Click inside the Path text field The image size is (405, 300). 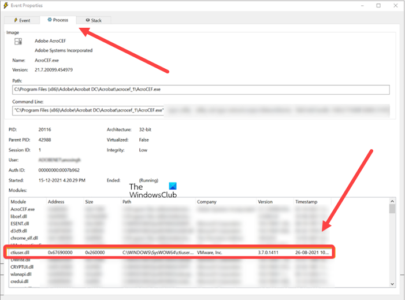point(200,90)
